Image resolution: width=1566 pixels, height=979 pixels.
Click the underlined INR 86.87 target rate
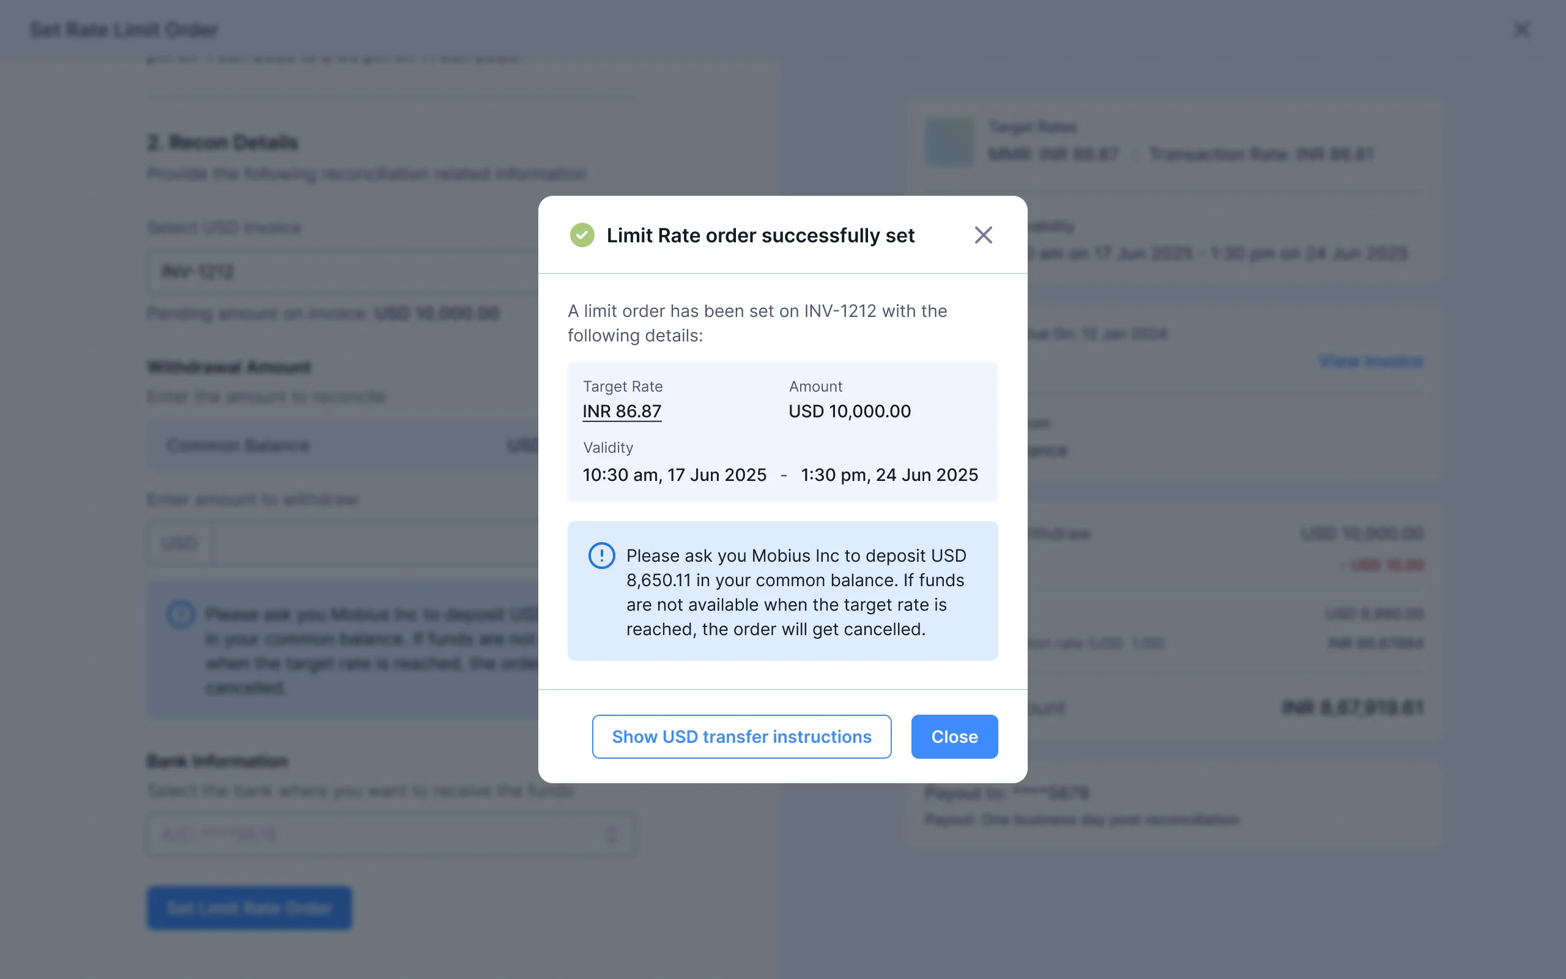[622, 411]
